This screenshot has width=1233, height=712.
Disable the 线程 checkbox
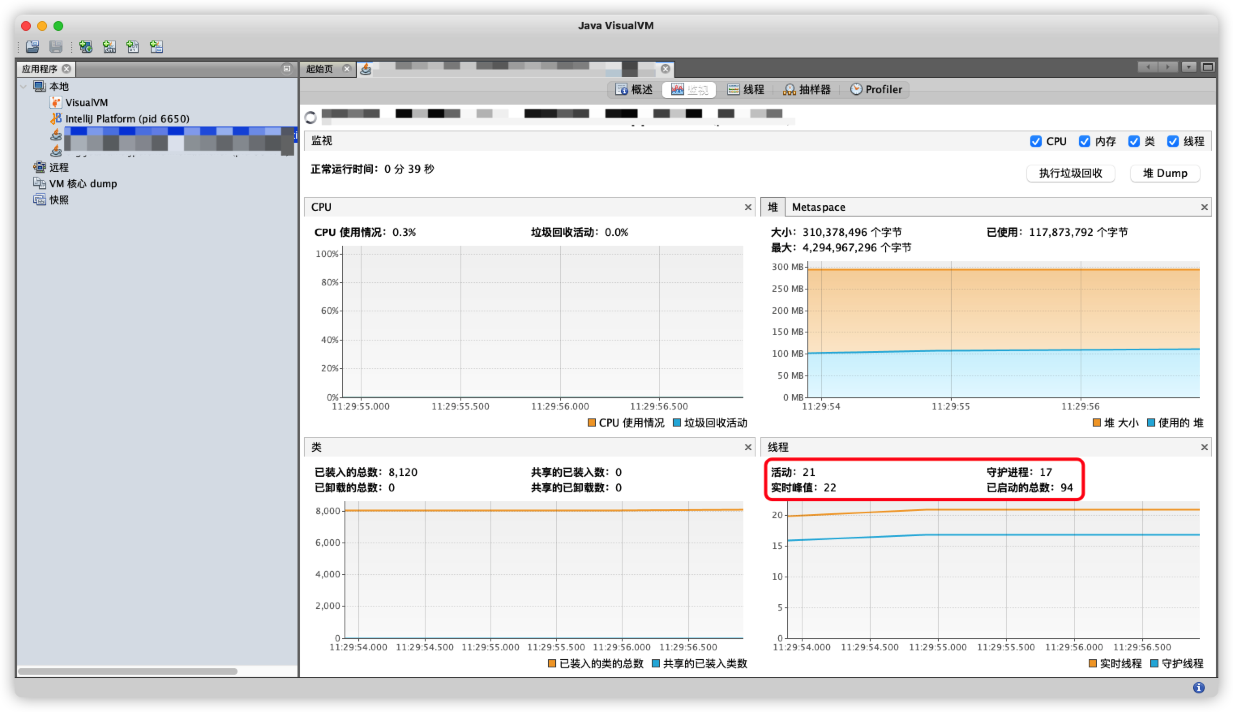click(x=1173, y=142)
